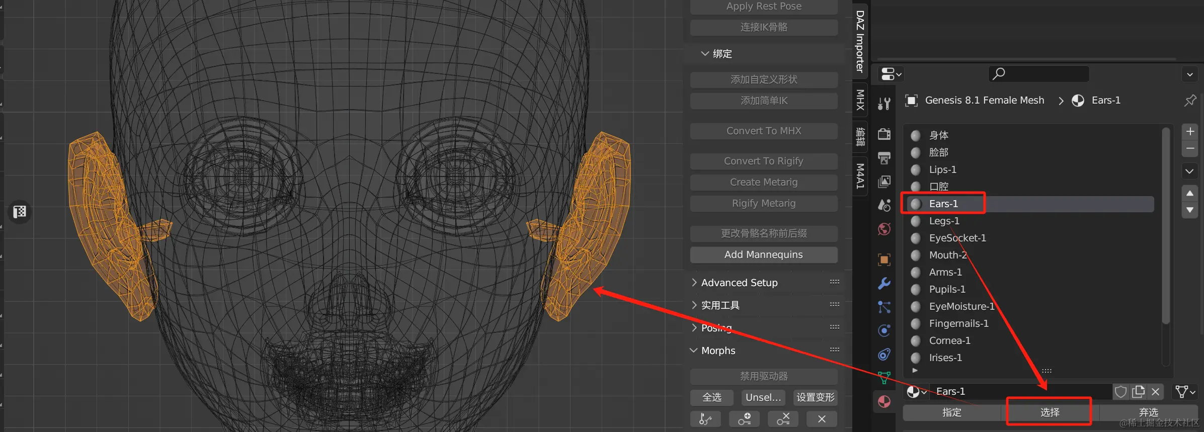Move material slot down
The width and height of the screenshot is (1204, 432).
pyautogui.click(x=1190, y=210)
